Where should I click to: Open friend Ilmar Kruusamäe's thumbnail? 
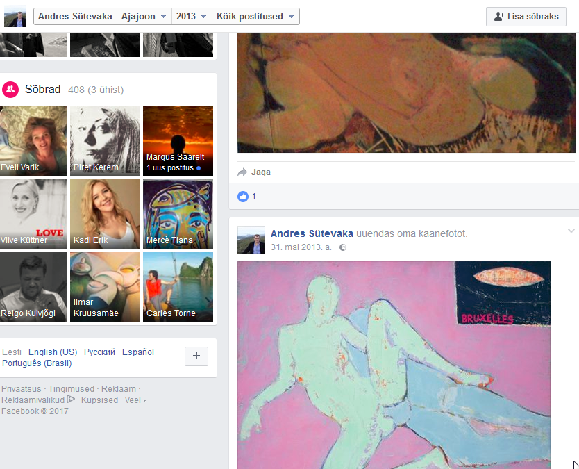click(x=106, y=287)
